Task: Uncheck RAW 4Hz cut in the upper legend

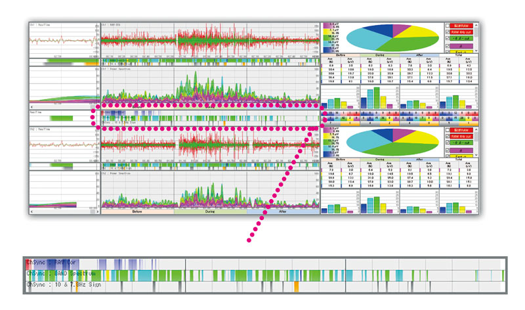Action: 448,33
